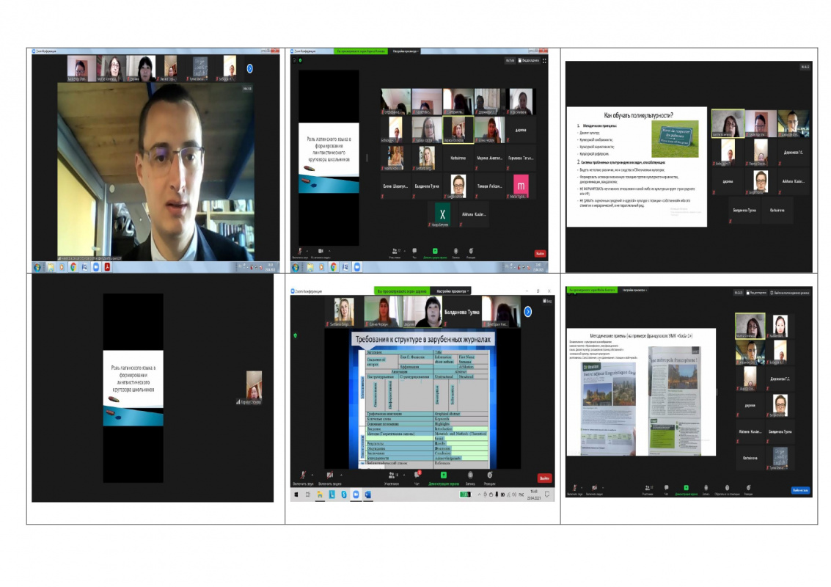831x587 pixels.
Task: Open Настройки просмотра dropdown in French textbook window
Action: coord(634,291)
